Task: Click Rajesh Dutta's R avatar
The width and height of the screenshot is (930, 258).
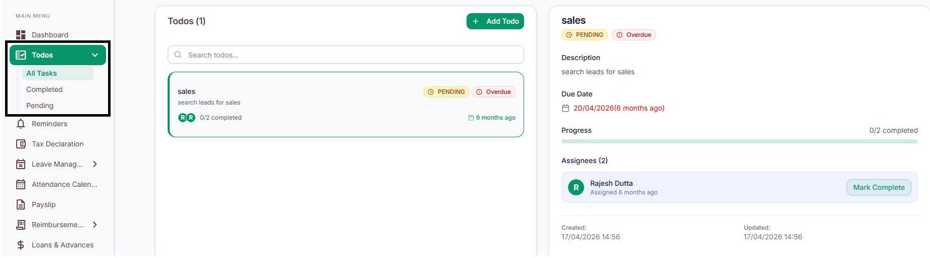Action: pyautogui.click(x=576, y=187)
